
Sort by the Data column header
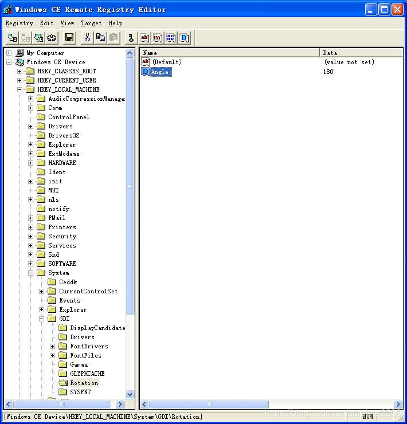[x=361, y=53]
